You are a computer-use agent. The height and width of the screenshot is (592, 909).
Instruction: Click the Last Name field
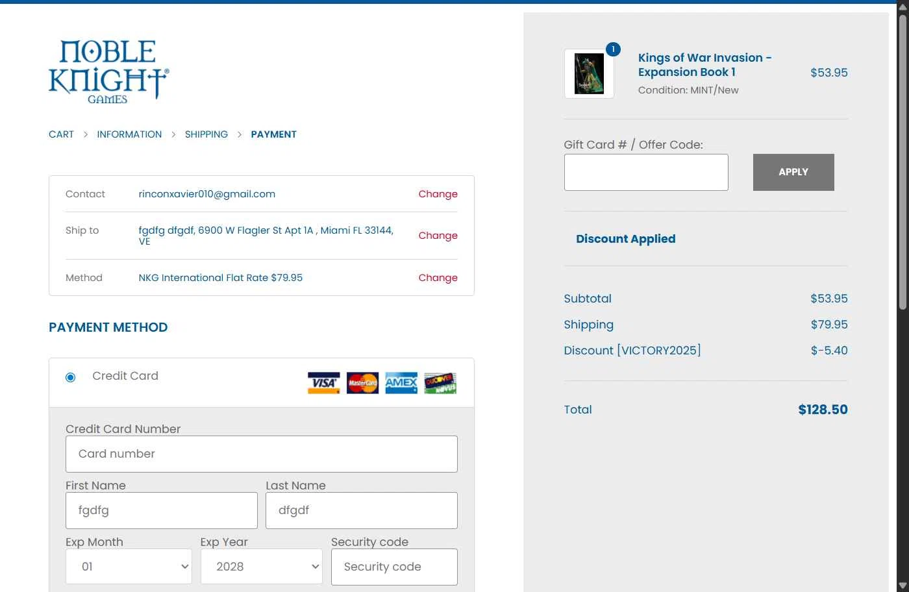(362, 510)
